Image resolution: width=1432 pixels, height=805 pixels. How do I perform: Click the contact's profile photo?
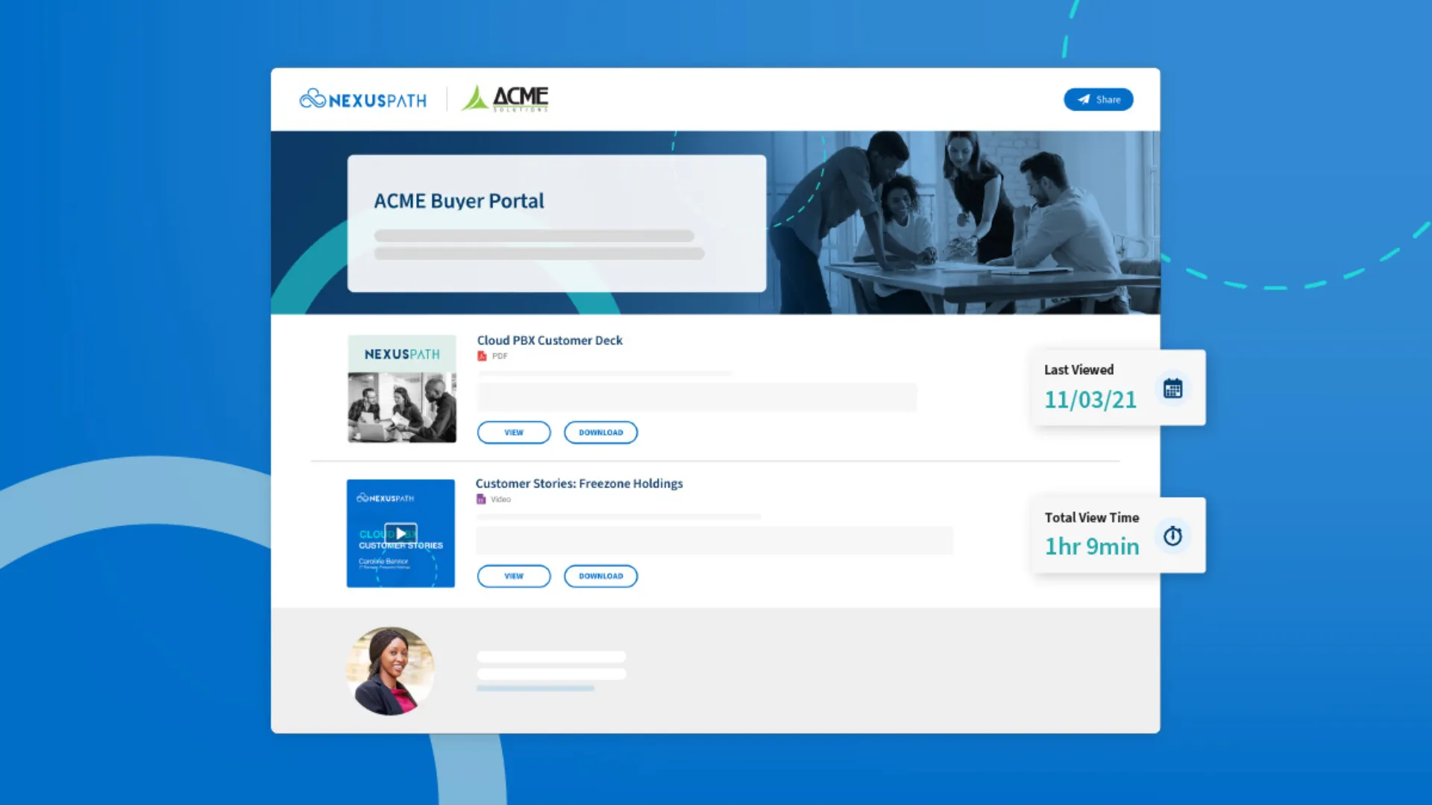pyautogui.click(x=389, y=671)
